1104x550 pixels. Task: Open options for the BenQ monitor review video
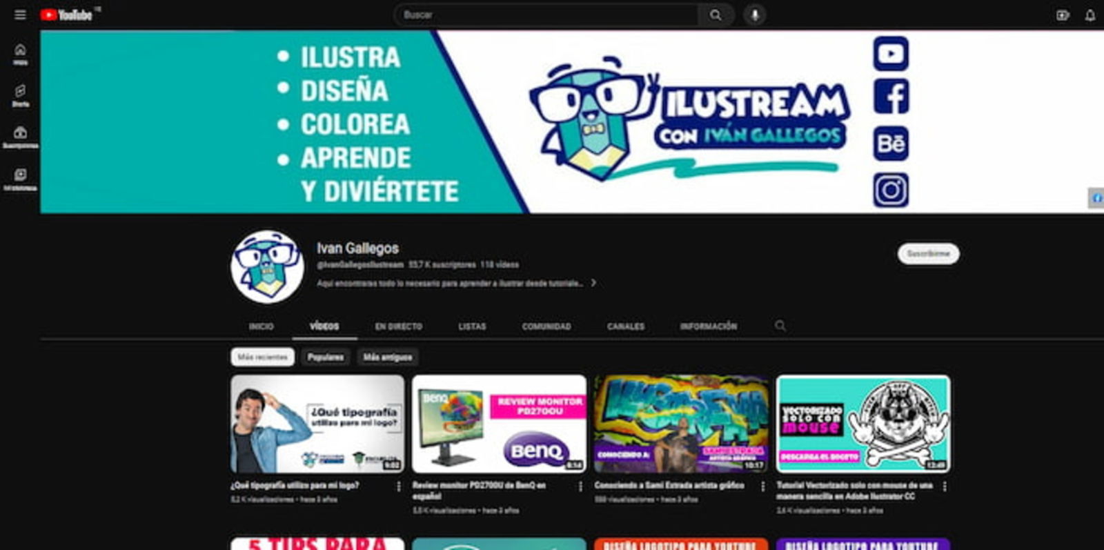tap(580, 487)
